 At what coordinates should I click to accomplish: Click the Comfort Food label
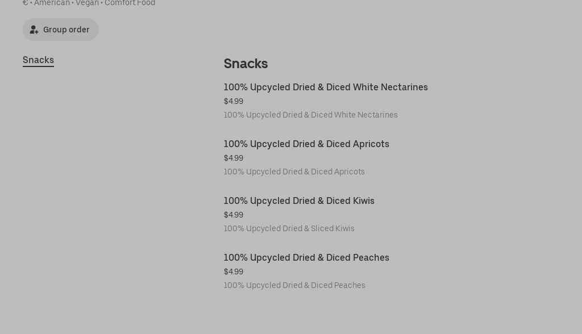click(x=130, y=3)
